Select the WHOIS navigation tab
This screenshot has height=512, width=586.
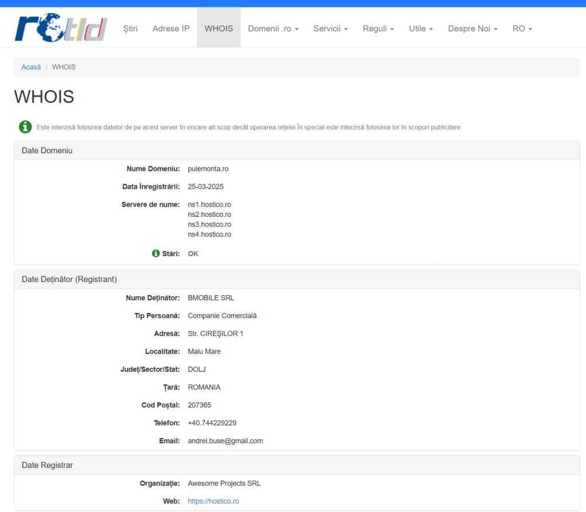point(219,28)
